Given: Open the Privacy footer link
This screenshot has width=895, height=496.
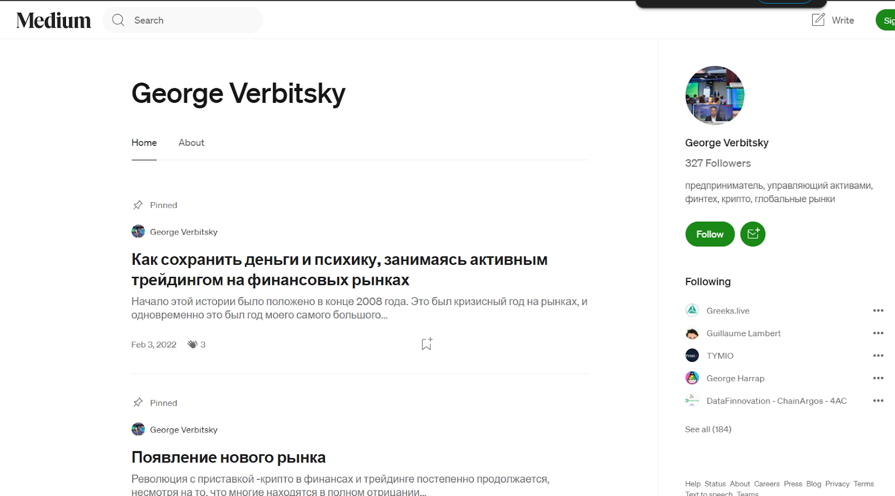Looking at the screenshot, I should (x=837, y=484).
